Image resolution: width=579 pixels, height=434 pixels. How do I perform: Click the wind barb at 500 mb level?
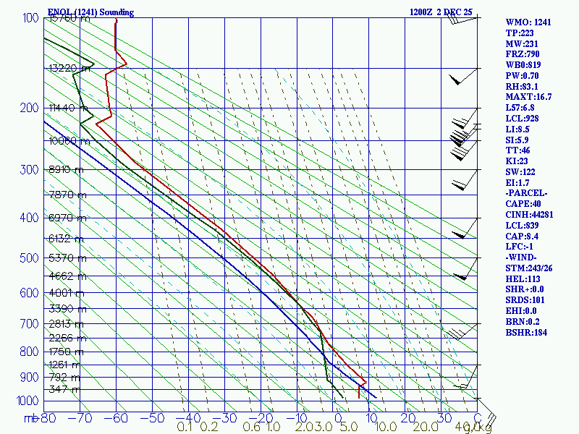466,268
